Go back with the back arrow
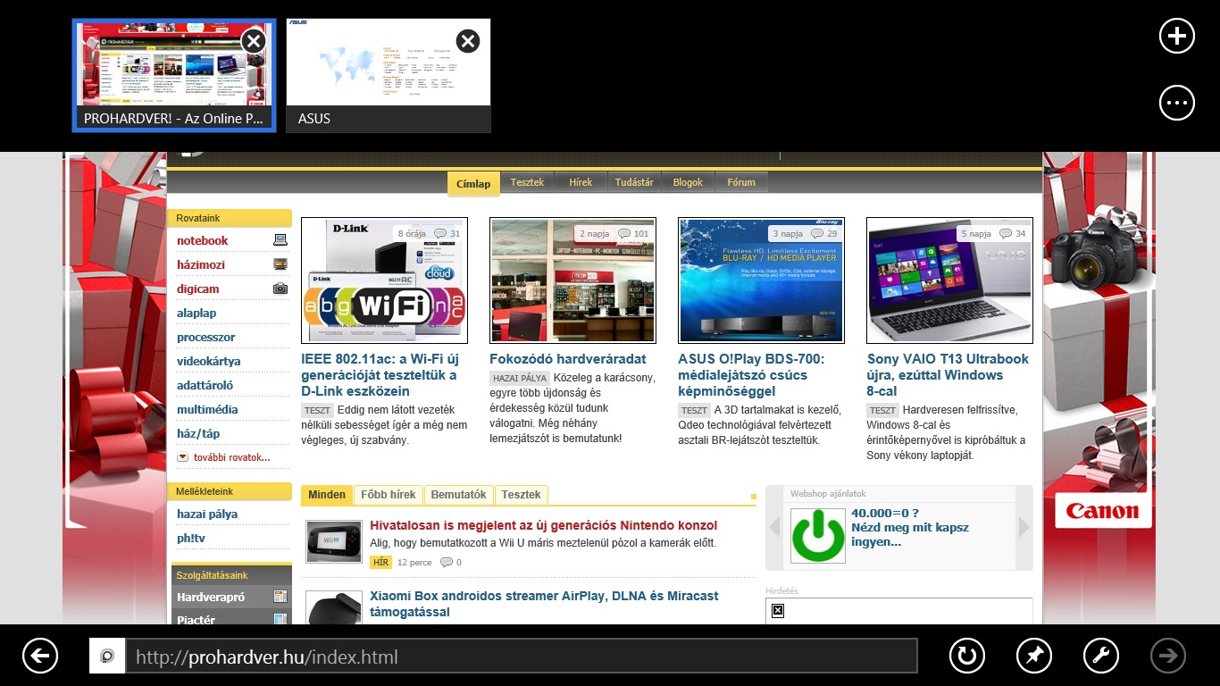 click(40, 656)
